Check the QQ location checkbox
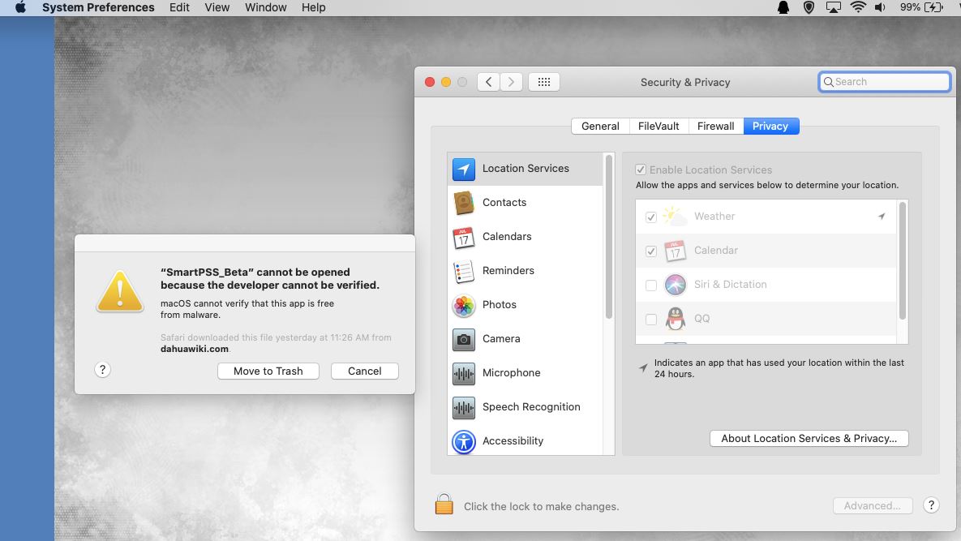The width and height of the screenshot is (961, 541). coord(650,320)
